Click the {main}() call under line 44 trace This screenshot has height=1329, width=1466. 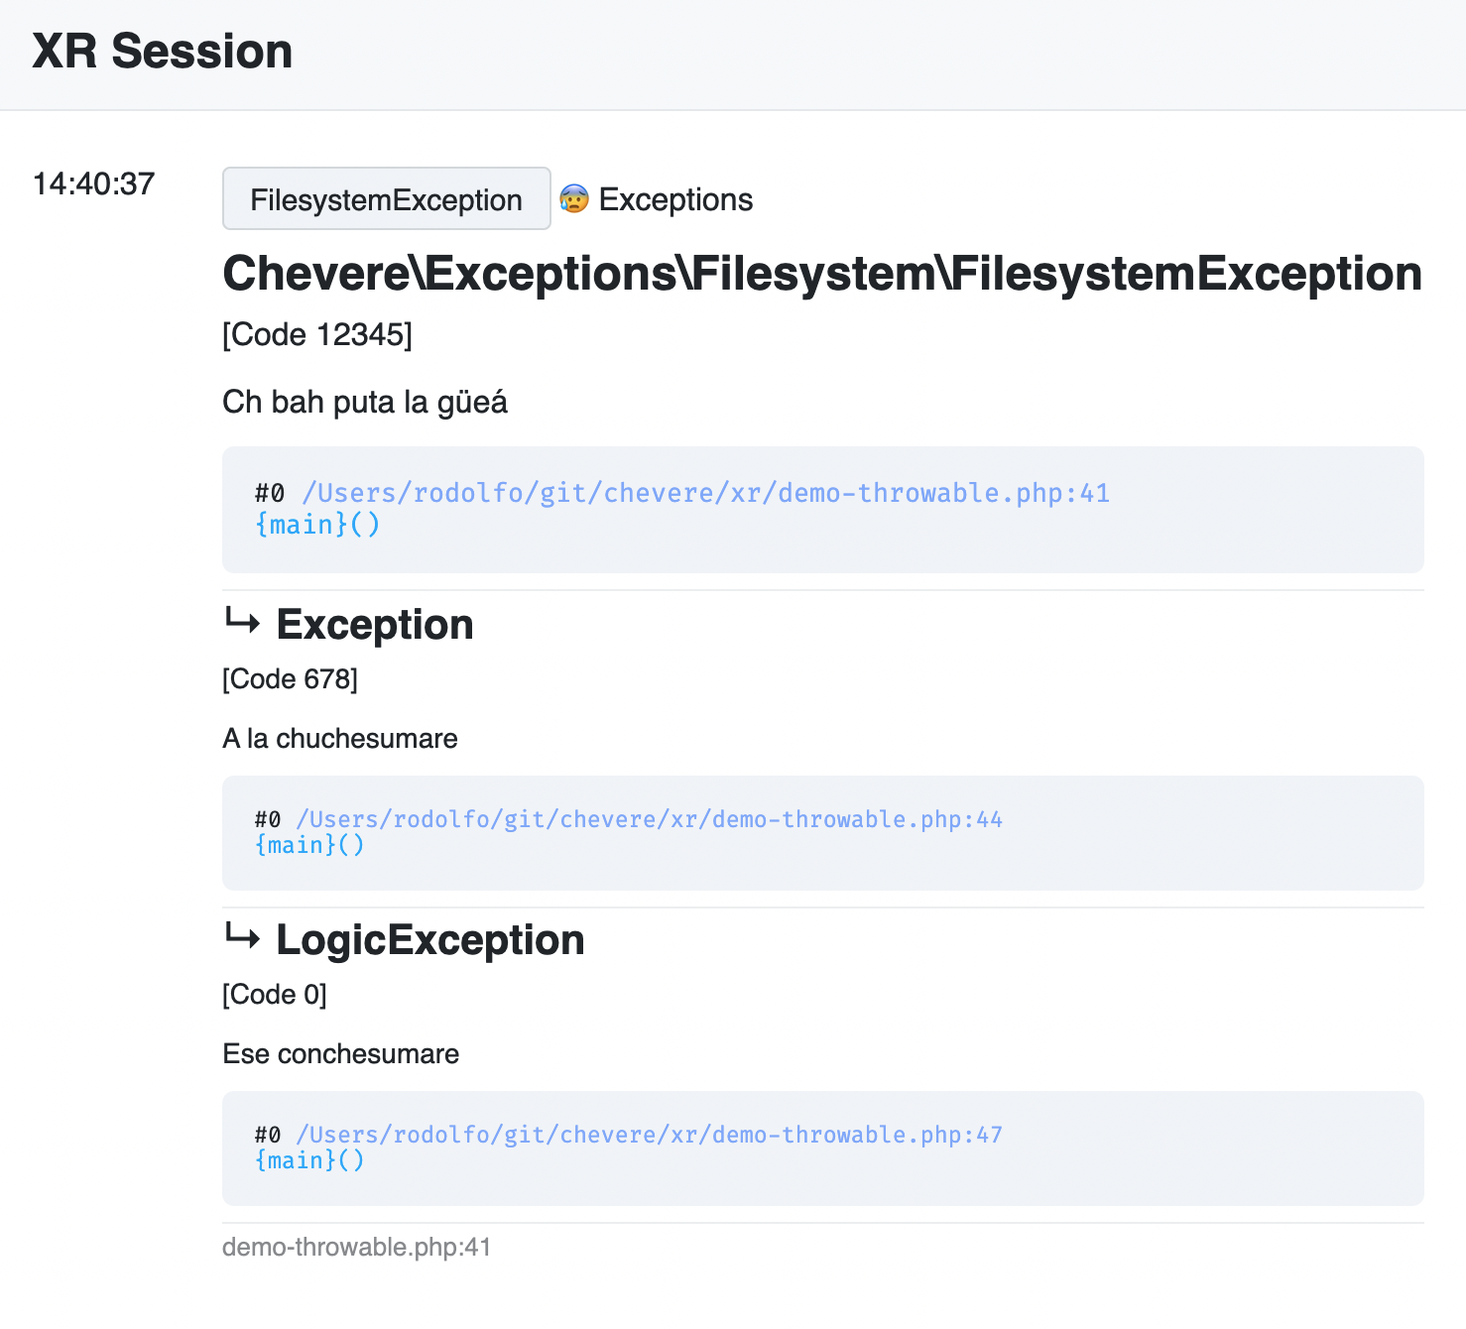point(310,845)
